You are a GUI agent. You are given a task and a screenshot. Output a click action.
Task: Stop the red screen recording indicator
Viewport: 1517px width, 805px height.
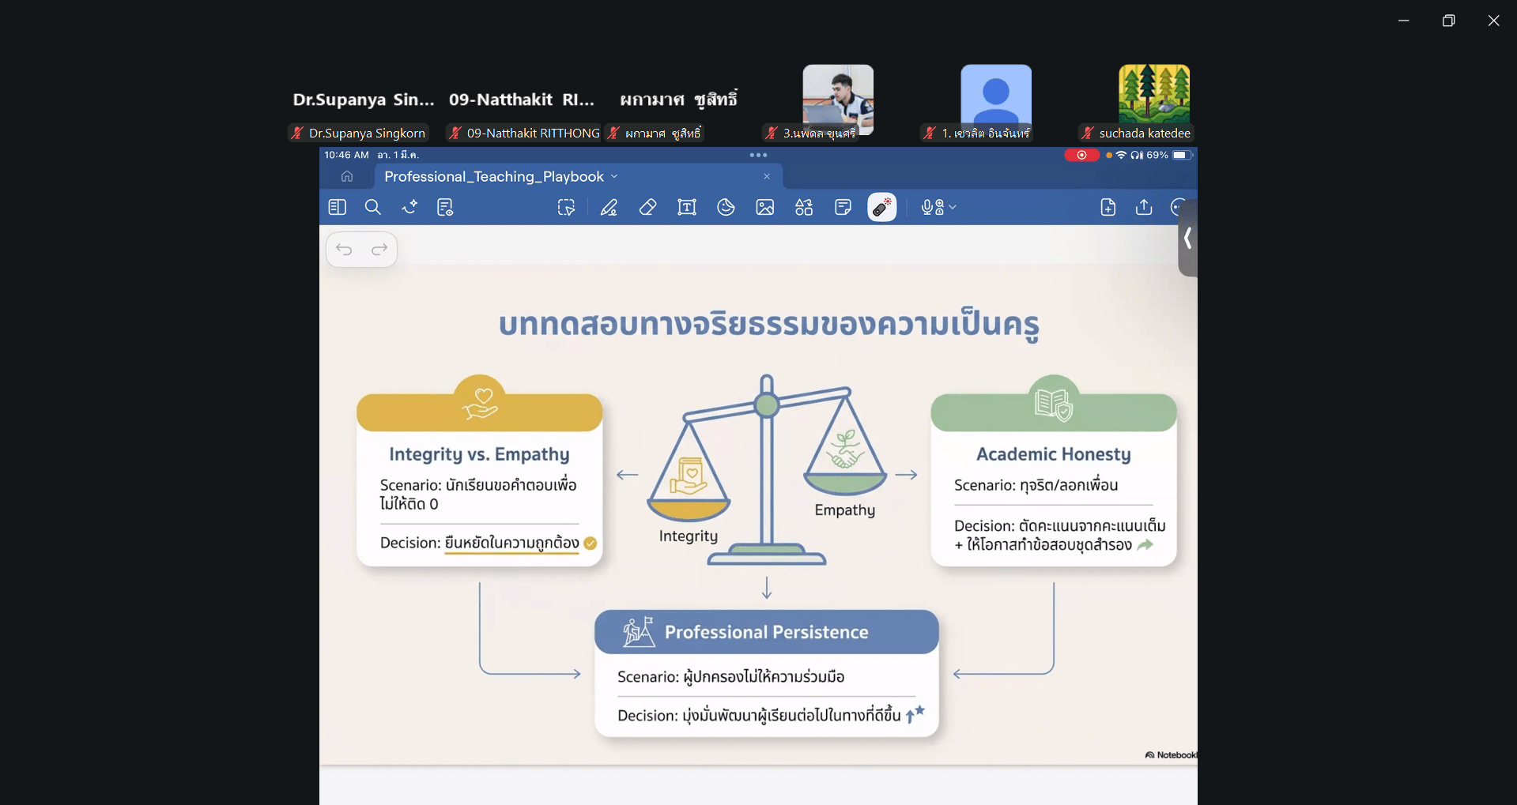1081,156
